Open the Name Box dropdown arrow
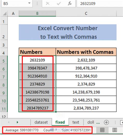The width and height of the screenshot is (123, 135). [29, 3]
